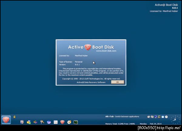Click the 'Monday' day label
This screenshot has height=131, width=182.
click(143, 124)
